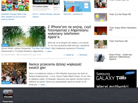Select the Krzysztof Basel author name
The height and width of the screenshot is (103, 138).
(9, 55)
